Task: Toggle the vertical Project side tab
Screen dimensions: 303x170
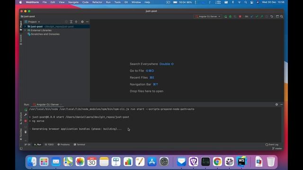Action: click(21, 25)
